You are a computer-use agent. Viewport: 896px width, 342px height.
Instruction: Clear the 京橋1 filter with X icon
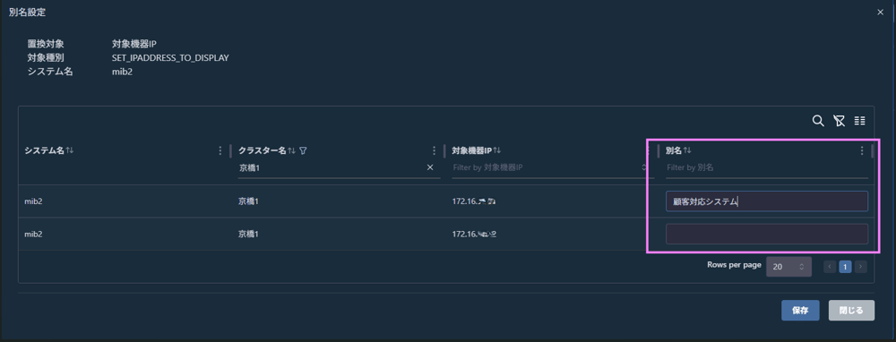430,167
